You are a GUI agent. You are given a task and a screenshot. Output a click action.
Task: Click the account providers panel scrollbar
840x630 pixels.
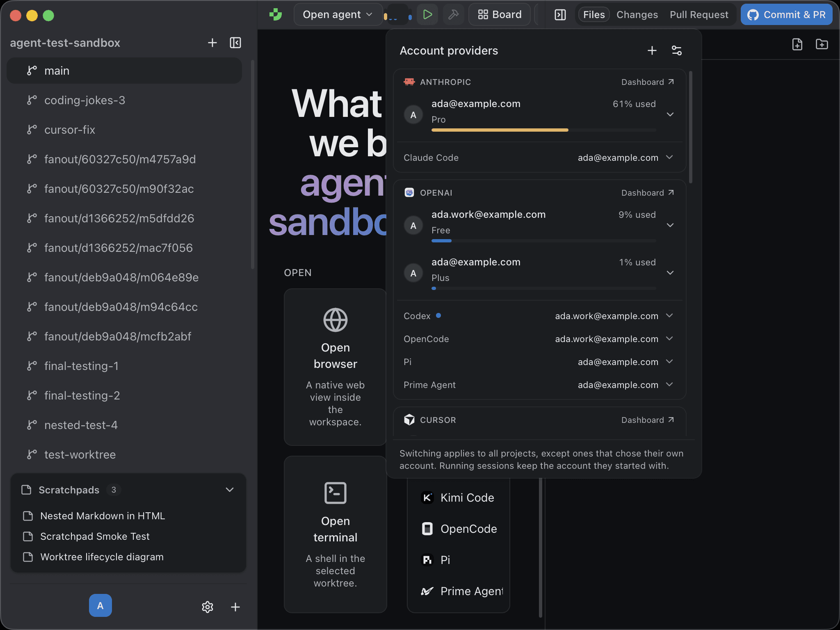click(691, 127)
